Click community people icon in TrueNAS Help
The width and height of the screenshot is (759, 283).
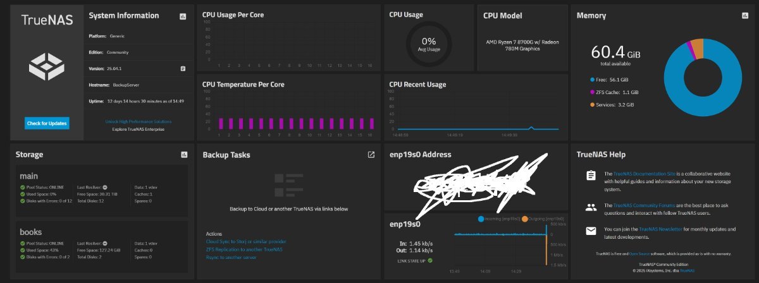tap(591, 207)
